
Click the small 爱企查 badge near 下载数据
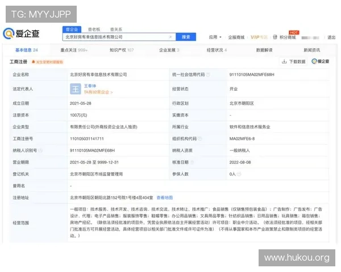[321, 61]
